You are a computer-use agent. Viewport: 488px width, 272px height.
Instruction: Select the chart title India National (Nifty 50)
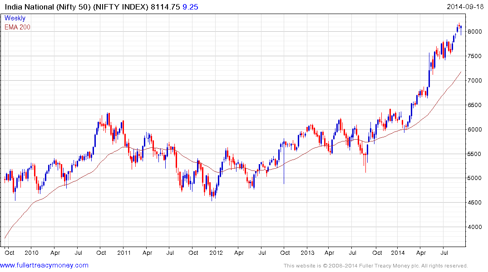coord(48,7)
